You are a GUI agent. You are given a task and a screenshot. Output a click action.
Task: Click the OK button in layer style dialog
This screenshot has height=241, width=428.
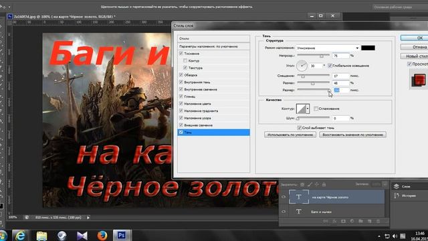click(415, 38)
